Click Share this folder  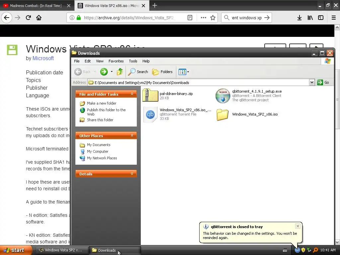coord(100,120)
